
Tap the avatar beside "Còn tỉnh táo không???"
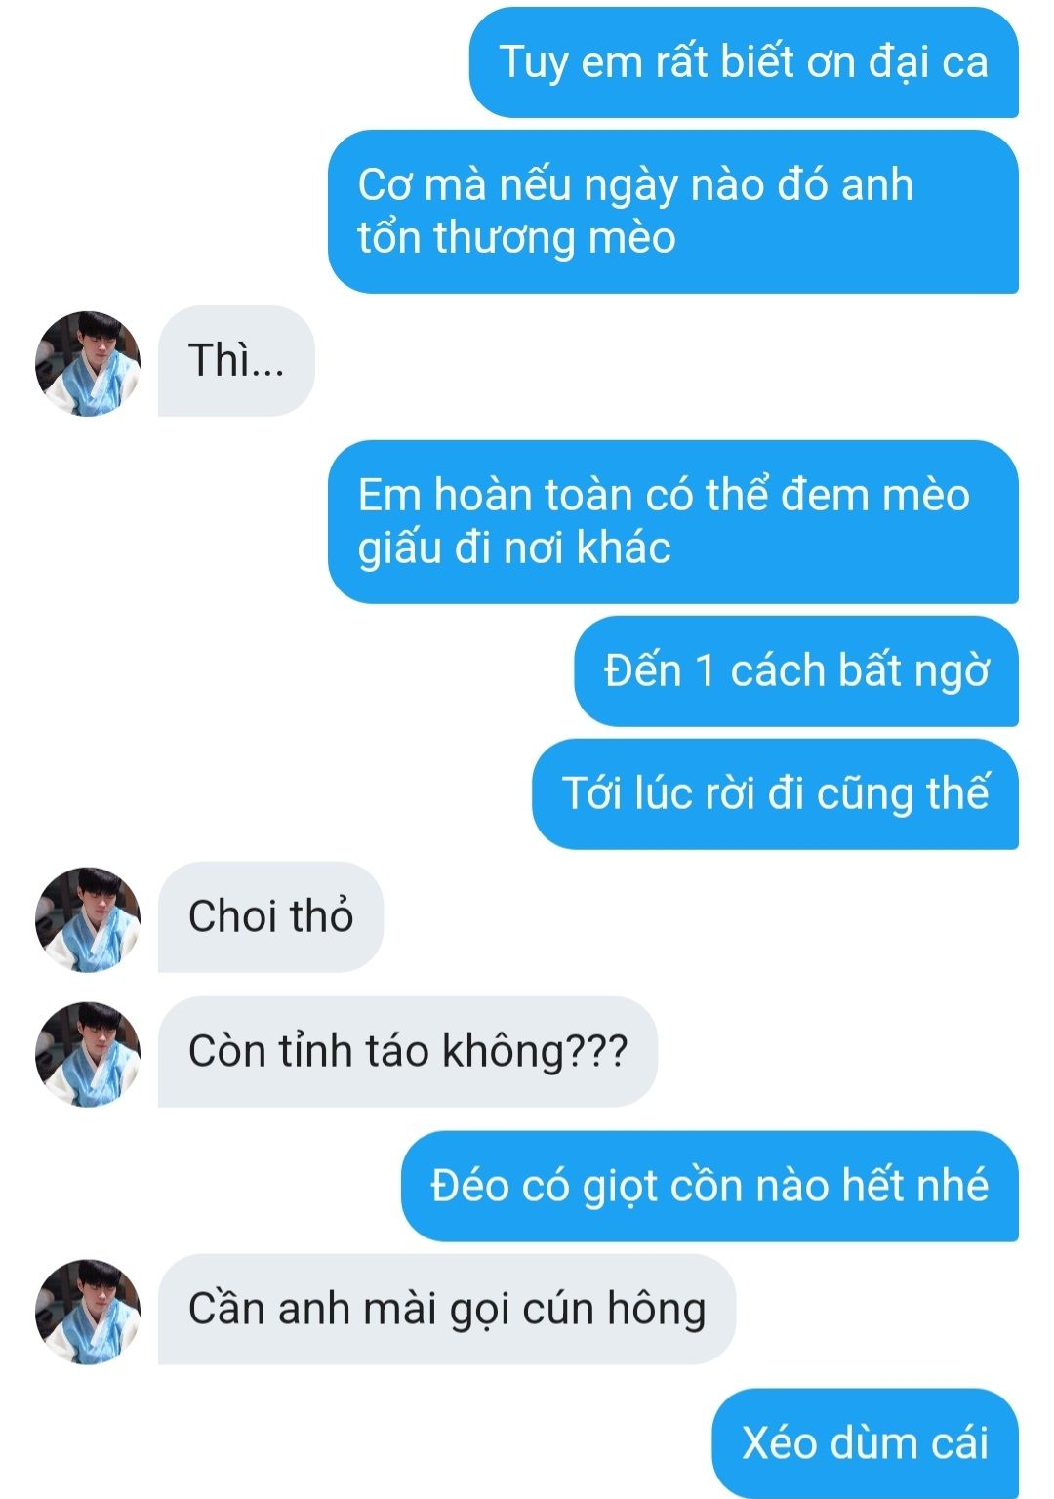tap(88, 1054)
